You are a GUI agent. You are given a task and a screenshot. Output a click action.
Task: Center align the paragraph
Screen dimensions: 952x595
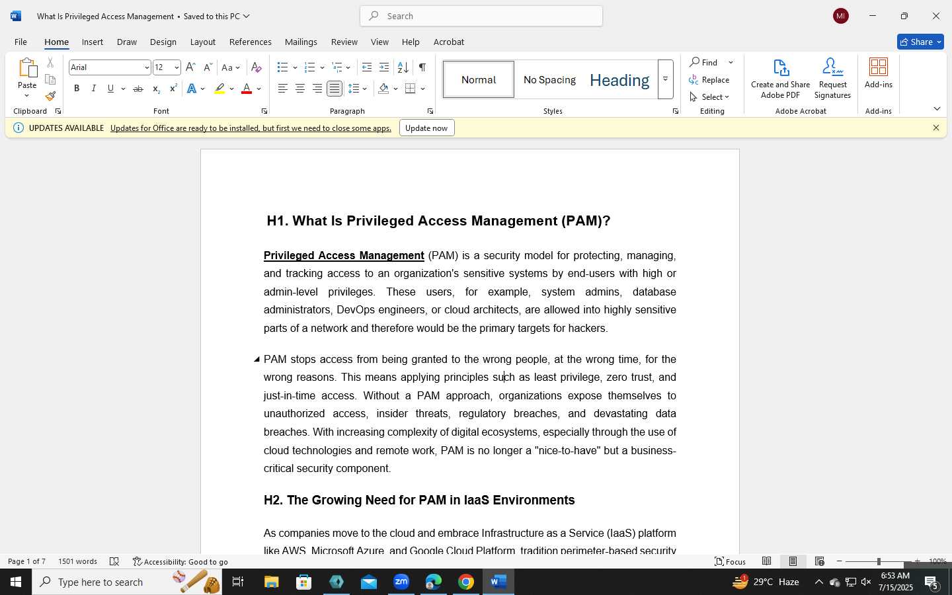coord(300,89)
